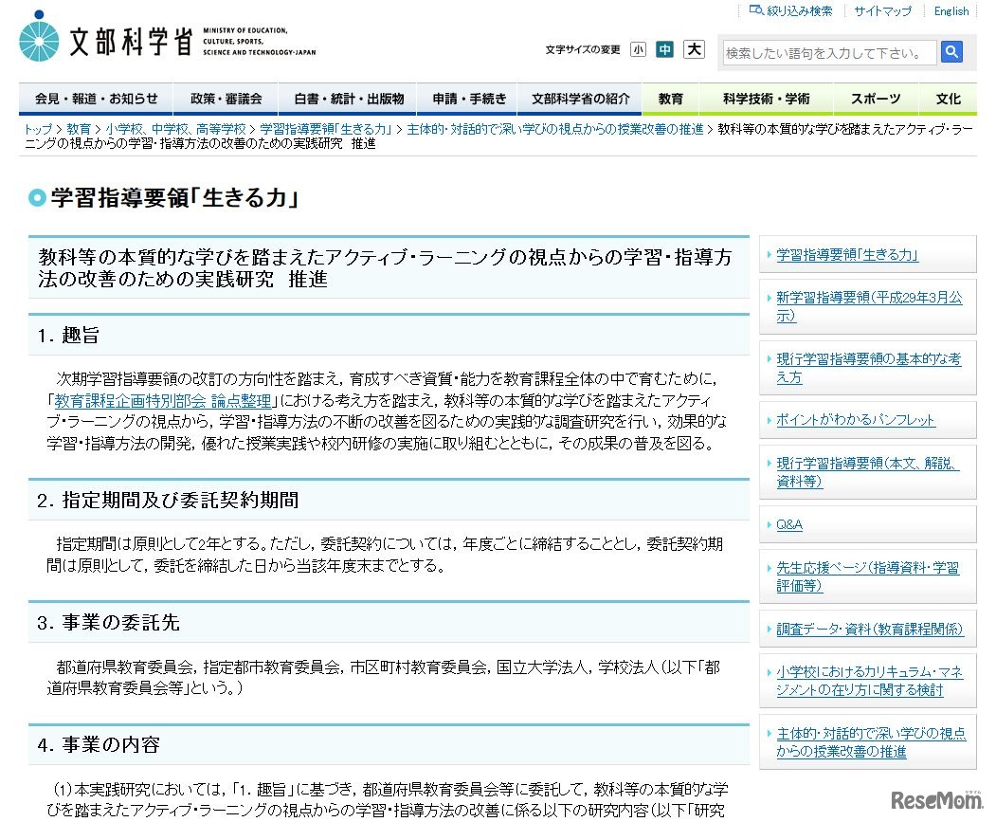Image resolution: width=996 pixels, height=822 pixels.
Task: Click heading 2. 指定期間及び委託契約期間
Action: 168,501
